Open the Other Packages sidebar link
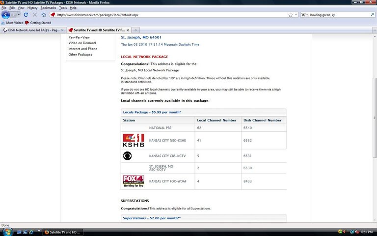The height and width of the screenshot is (236, 377). tap(81, 55)
